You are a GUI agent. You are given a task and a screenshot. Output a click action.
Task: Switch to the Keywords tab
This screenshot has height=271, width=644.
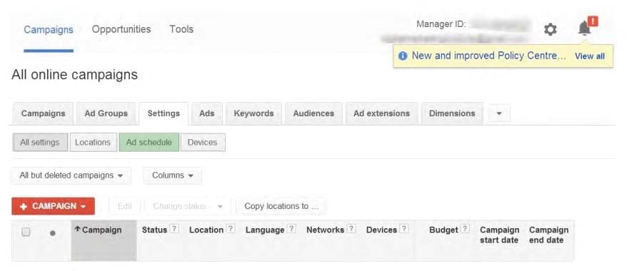[x=253, y=113]
